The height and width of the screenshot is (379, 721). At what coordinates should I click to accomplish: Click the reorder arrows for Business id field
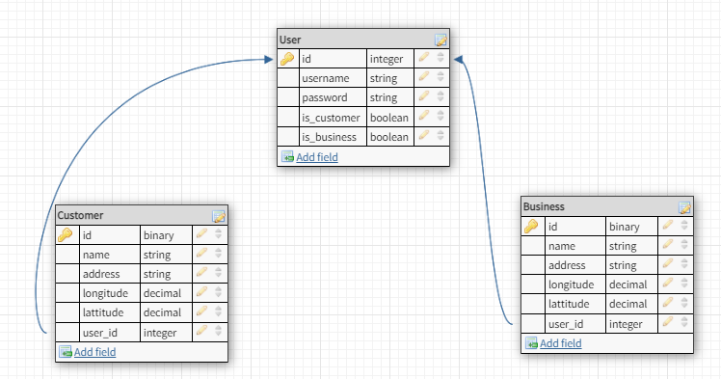(x=684, y=225)
